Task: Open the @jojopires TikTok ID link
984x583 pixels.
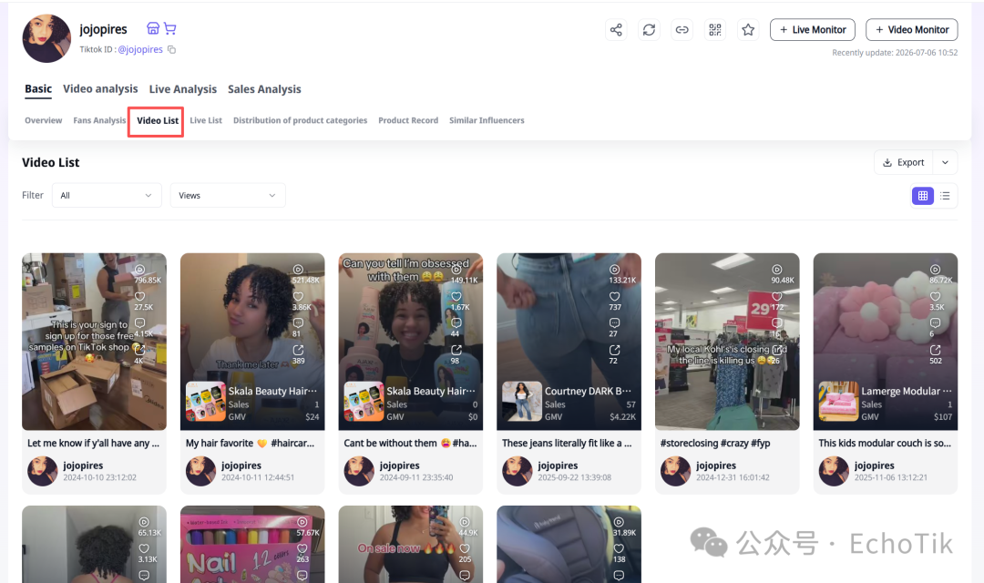Action: pos(140,49)
